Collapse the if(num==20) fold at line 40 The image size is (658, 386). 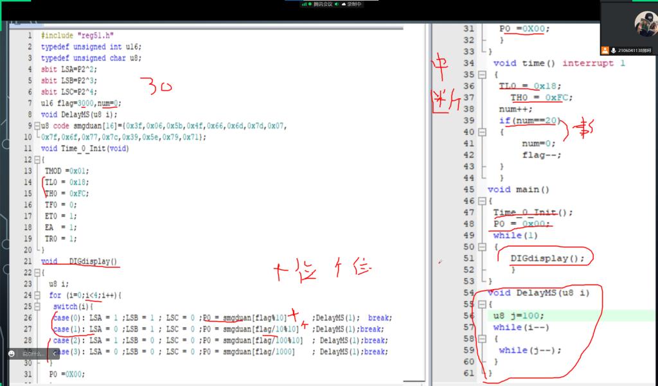pyautogui.click(x=482, y=132)
